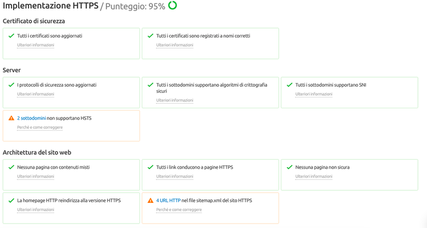Click the orange warning icon for sitemap.xml URLs
The height and width of the screenshot is (228, 427).
150,201
